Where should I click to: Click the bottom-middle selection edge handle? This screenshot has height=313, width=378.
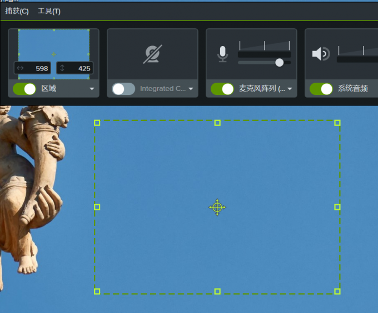coord(217,291)
